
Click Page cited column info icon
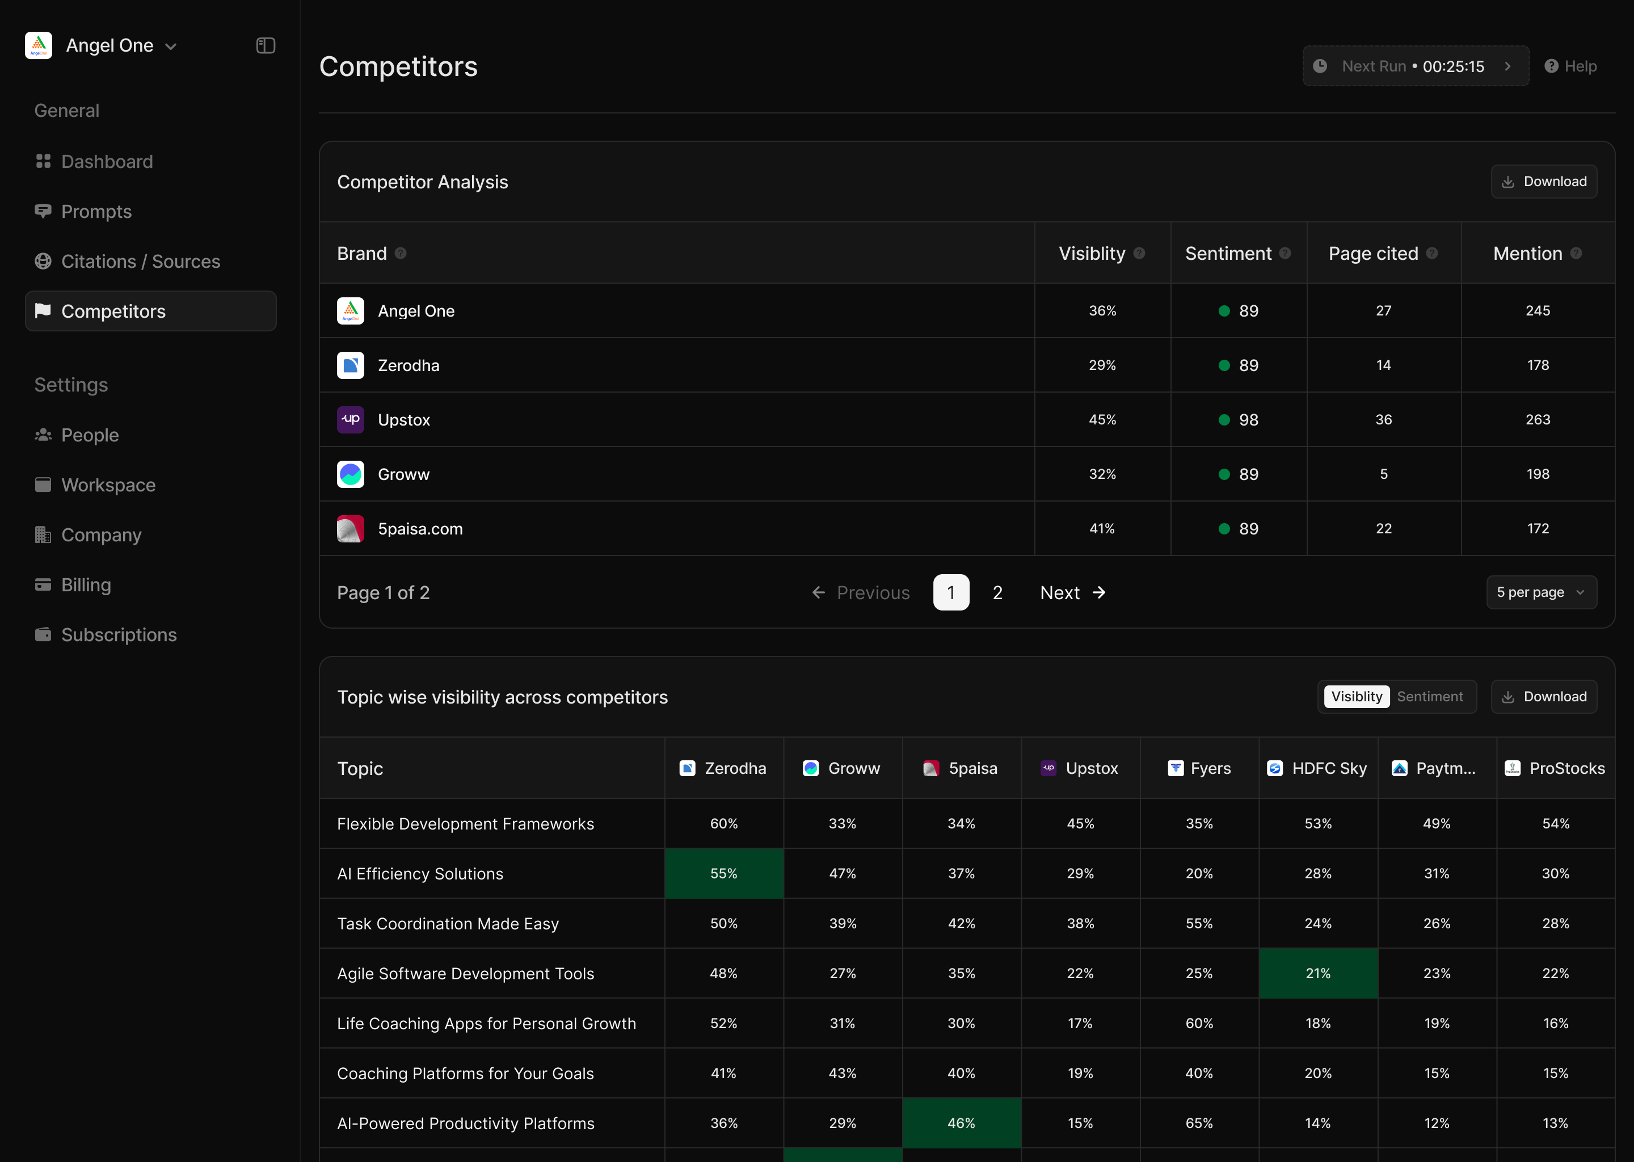1431,253
